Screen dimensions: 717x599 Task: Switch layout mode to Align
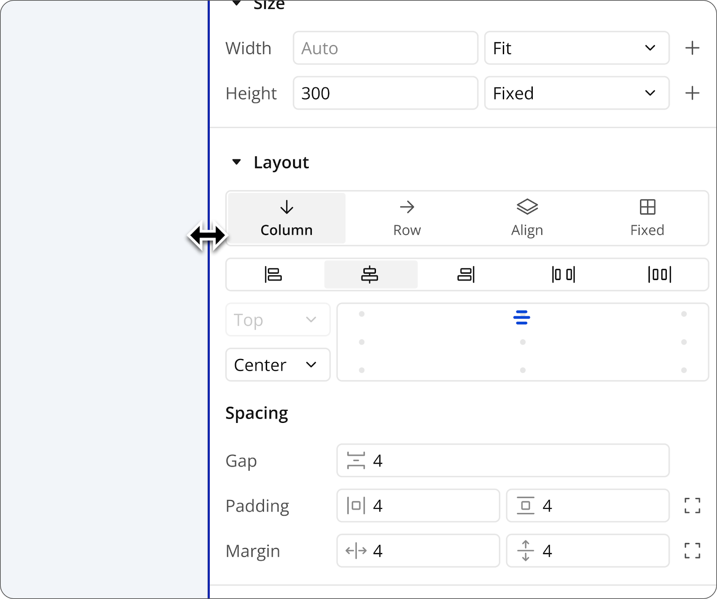(527, 218)
